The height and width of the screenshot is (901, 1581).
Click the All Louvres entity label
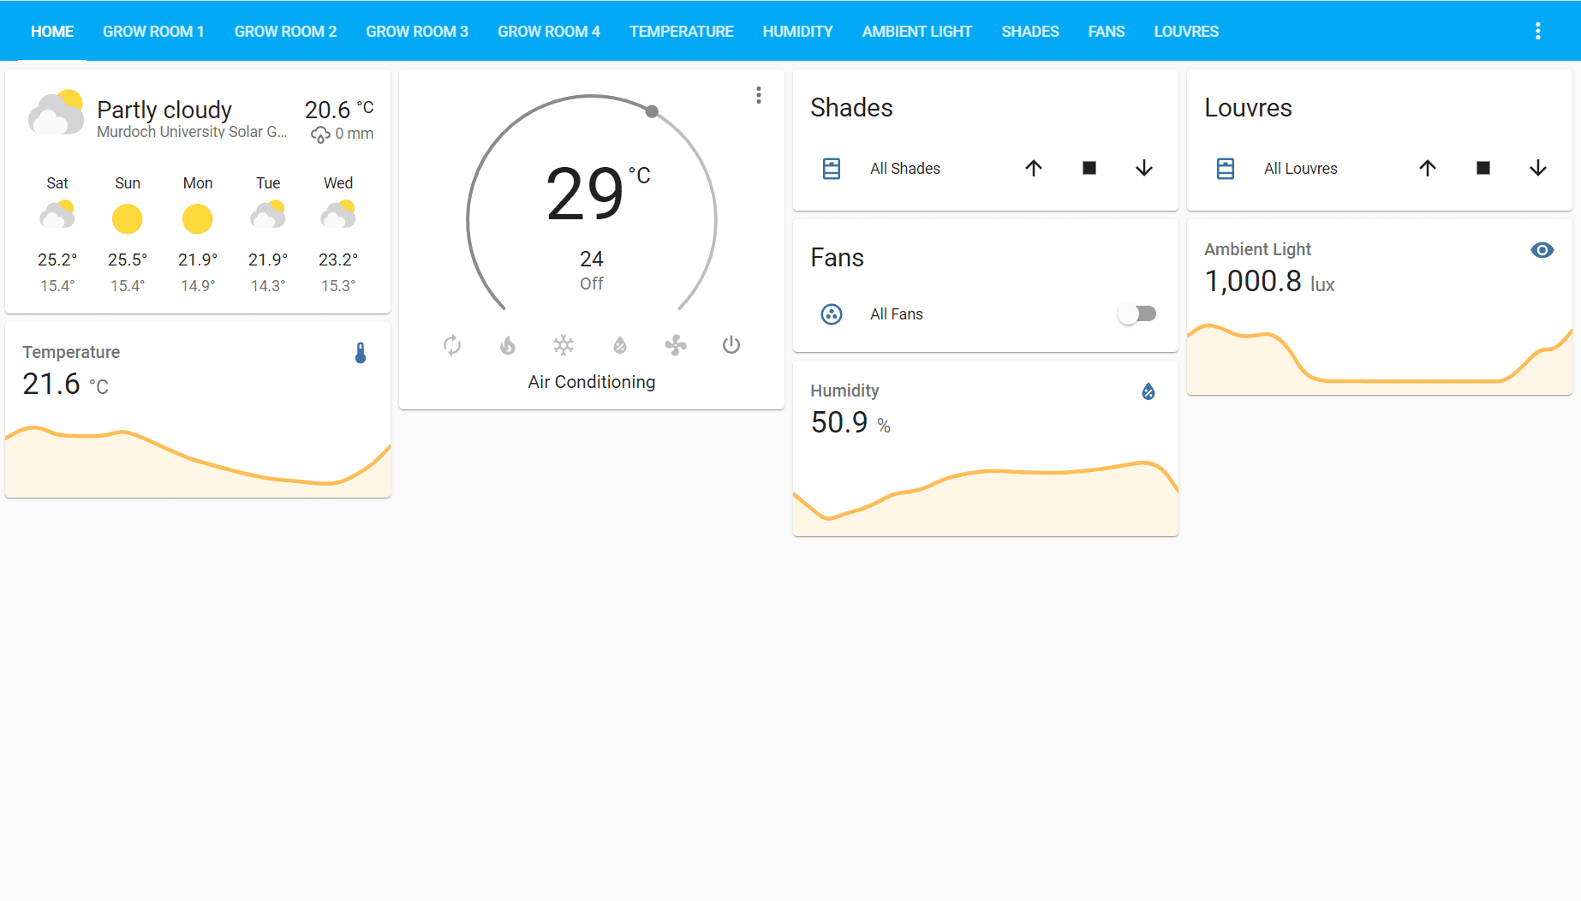point(1300,169)
